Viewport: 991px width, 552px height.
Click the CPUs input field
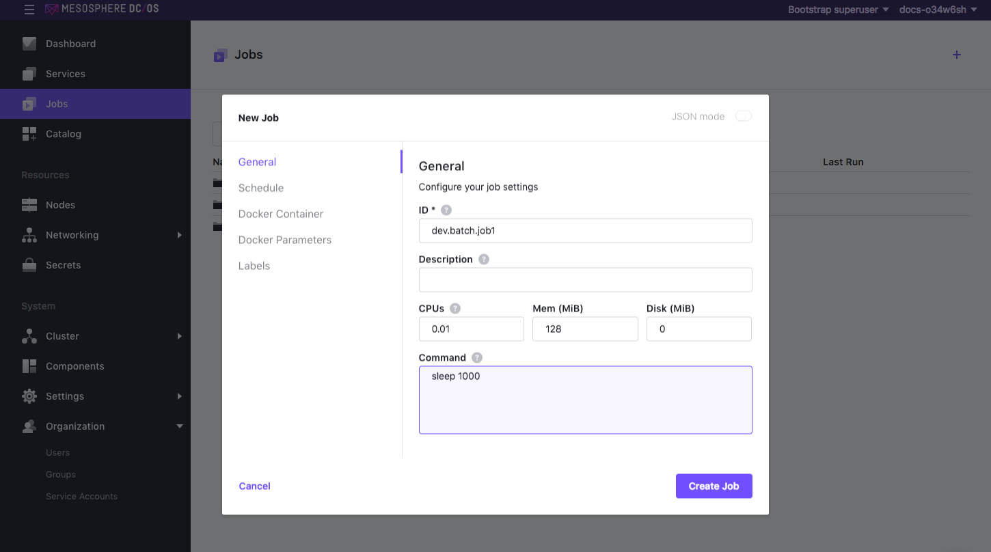[472, 329]
